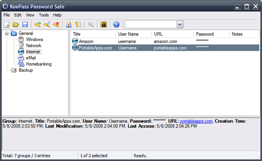
Task: Open Find using the magnifier icon
Action: [91, 24]
